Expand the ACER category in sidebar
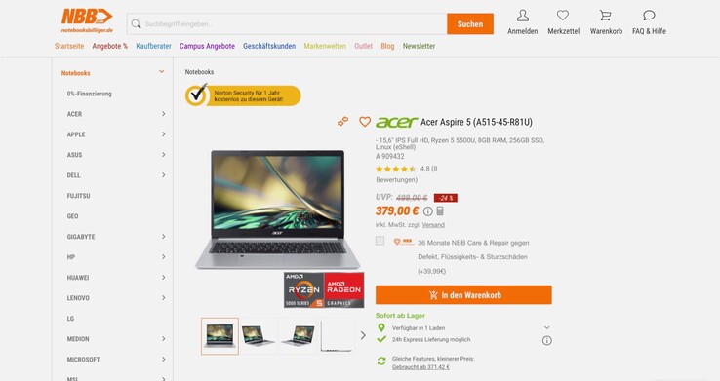The height and width of the screenshot is (381, 720). (x=163, y=114)
